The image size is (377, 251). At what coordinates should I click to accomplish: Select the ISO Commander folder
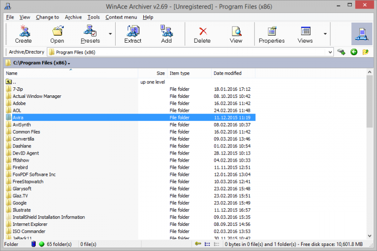click(x=29, y=231)
